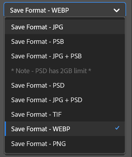Choose combined JPG and PSD saving
The height and width of the screenshot is (157, 132).
(x=65, y=100)
